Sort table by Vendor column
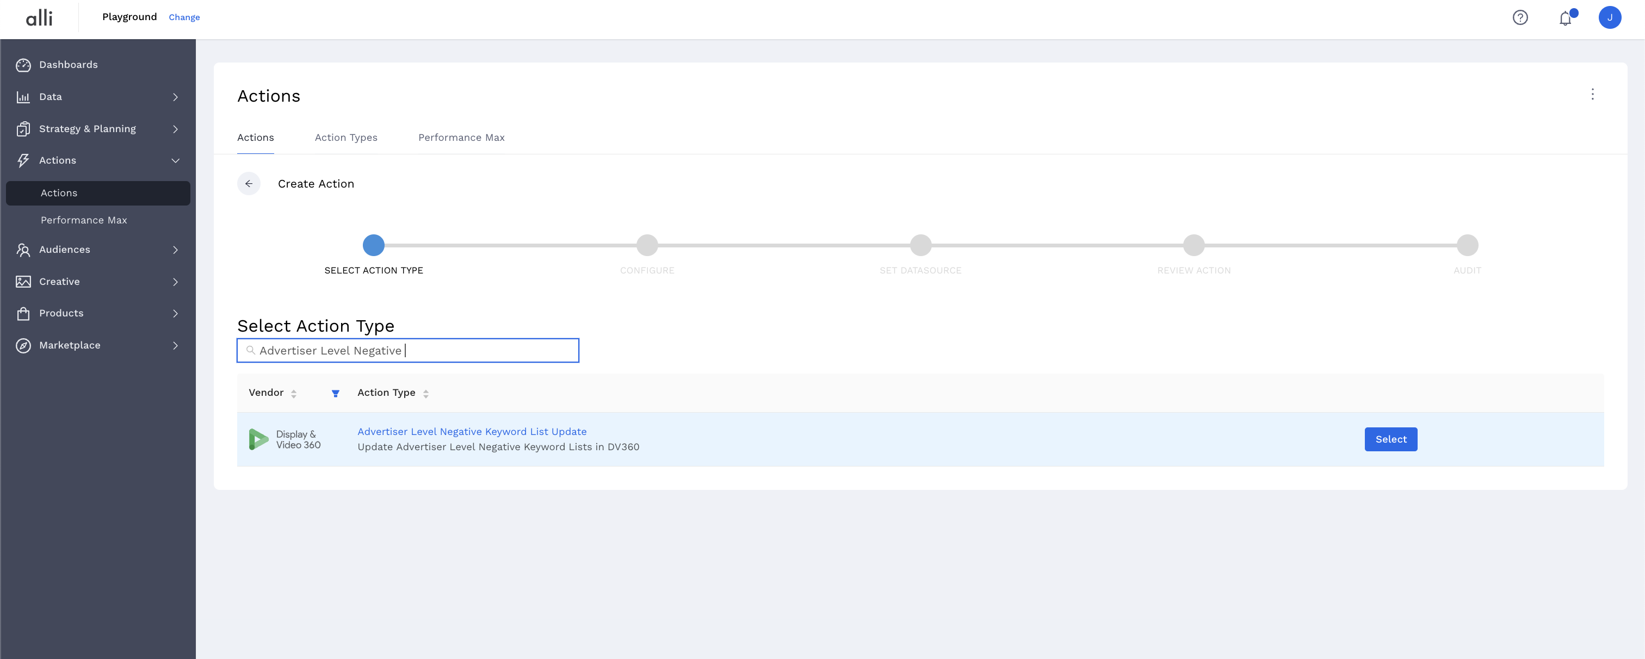This screenshot has height=659, width=1645. (x=293, y=393)
